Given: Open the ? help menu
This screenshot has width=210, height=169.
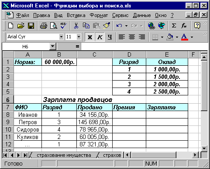Looking at the screenshot, I should (x=172, y=15).
